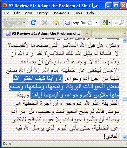The height and width of the screenshot is (148, 127).
Task: Open the search engine selector dropdown arrow
Action: pyautogui.click(x=110, y=23)
